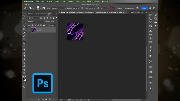Screen dimensions: 180x101
Task: Open the layer filter Kind dropdown
Action: point(33,18)
